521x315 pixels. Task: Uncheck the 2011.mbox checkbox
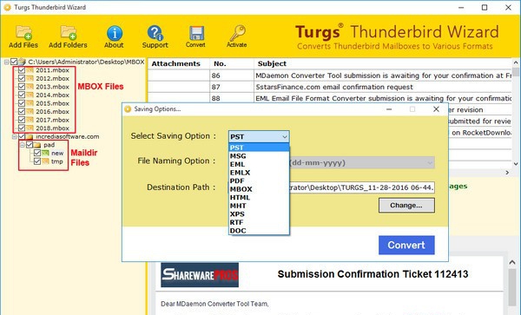click(x=22, y=70)
